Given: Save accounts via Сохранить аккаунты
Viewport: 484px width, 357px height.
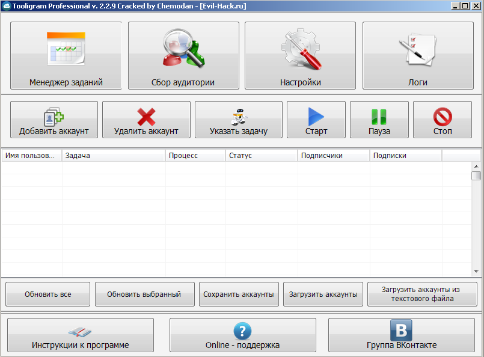Looking at the screenshot, I should point(239,294).
